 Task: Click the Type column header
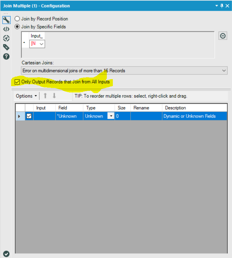99,108
